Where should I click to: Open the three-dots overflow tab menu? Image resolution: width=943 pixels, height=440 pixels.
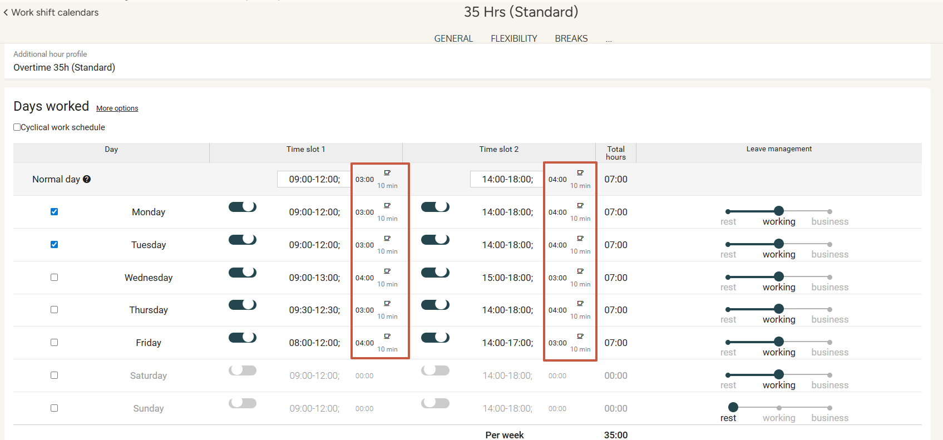click(x=609, y=39)
